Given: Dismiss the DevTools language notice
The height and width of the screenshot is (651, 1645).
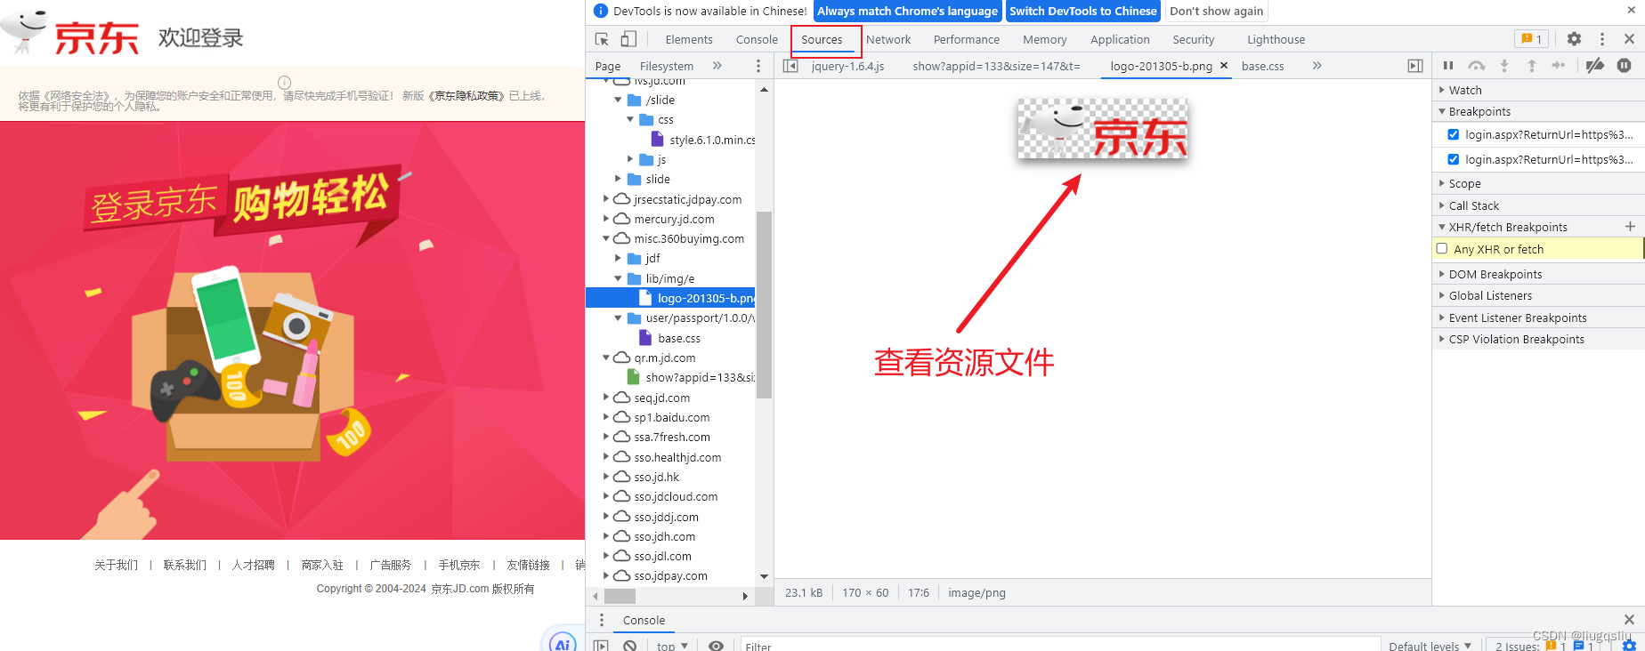Looking at the screenshot, I should [1632, 11].
